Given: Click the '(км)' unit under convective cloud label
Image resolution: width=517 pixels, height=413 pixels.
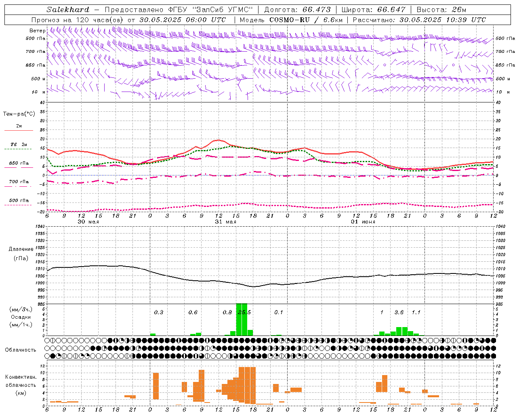Looking at the screenshot, I should (21, 393).
